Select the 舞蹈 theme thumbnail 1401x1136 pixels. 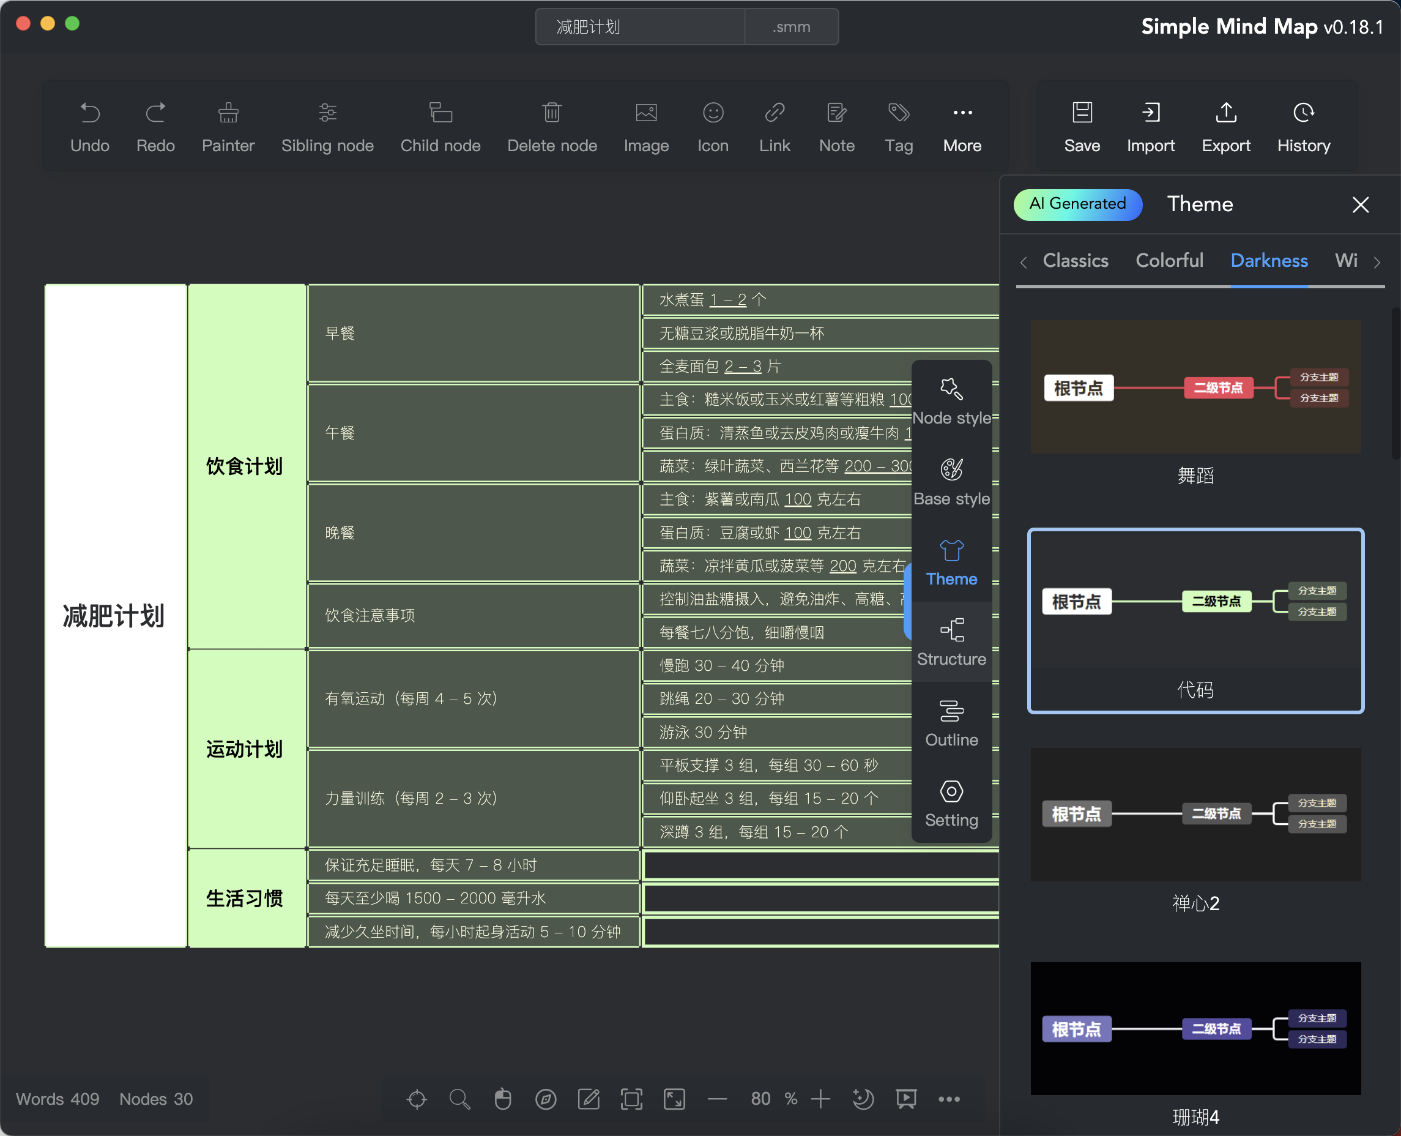click(x=1195, y=387)
